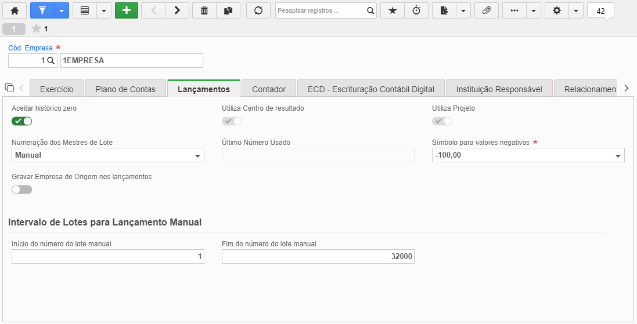Duplicate record with copy icon

point(228,10)
